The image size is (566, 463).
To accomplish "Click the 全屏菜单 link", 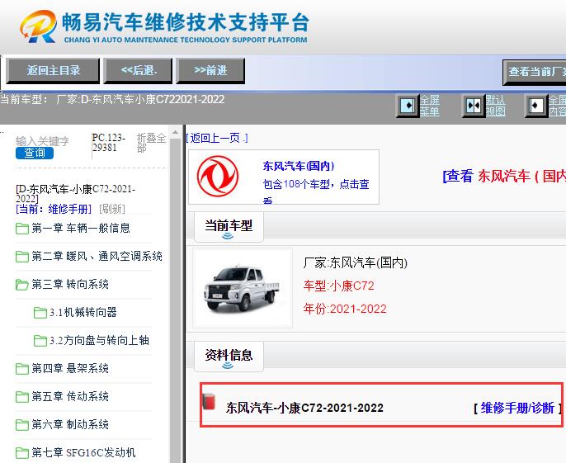I will point(430,106).
